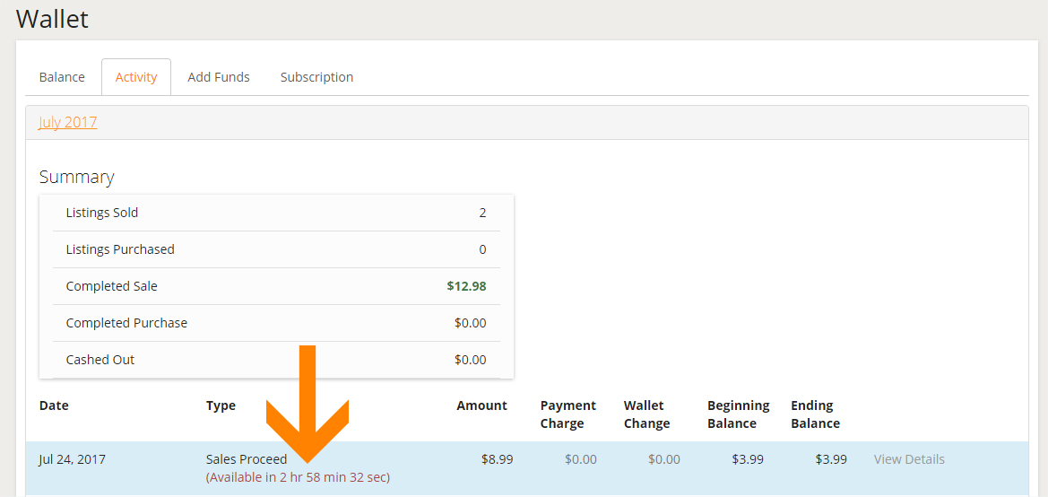Screen dimensions: 1048x497
Task: Click the Beginning Balance column header
Action: click(739, 414)
